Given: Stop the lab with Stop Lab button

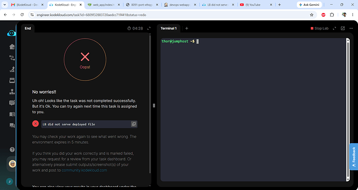Looking at the screenshot, I should 320,29.
